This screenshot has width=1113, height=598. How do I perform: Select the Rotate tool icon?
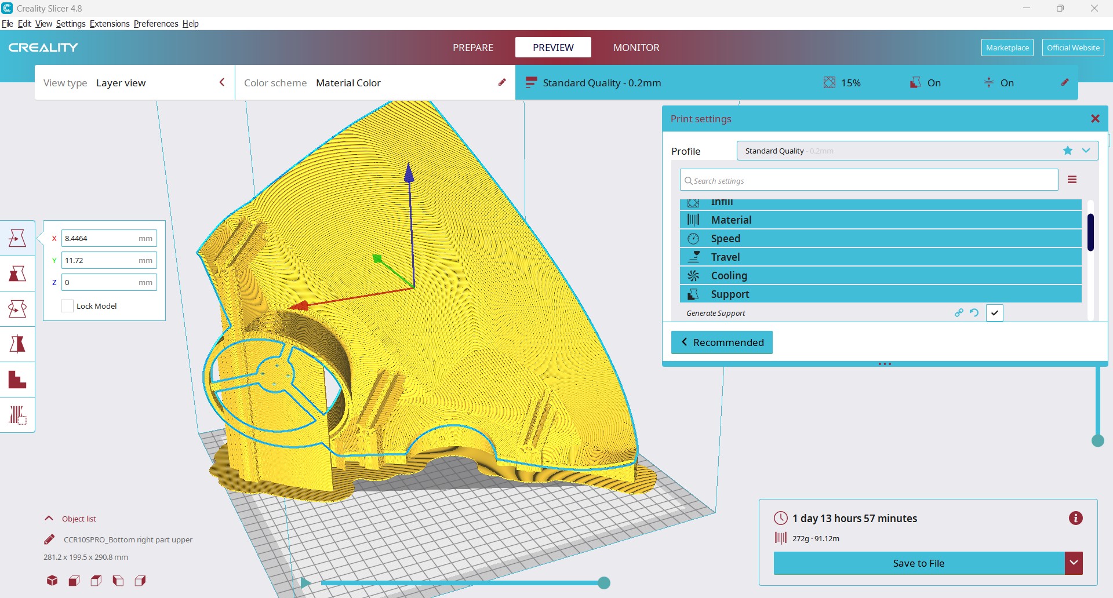pos(17,309)
